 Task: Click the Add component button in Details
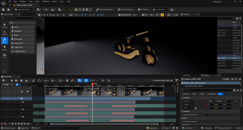point(226,79)
